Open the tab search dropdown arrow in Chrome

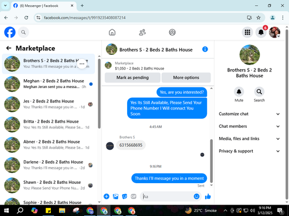5,6
